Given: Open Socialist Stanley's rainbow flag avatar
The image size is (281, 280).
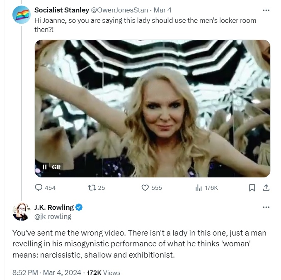Looking at the screenshot, I should click(x=21, y=15).
